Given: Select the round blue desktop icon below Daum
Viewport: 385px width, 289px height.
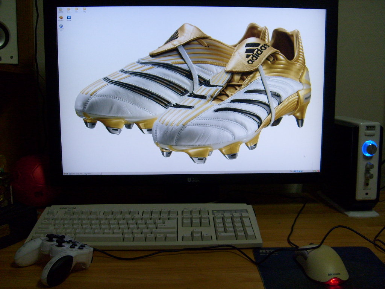Looking at the screenshot, I should [61, 26].
